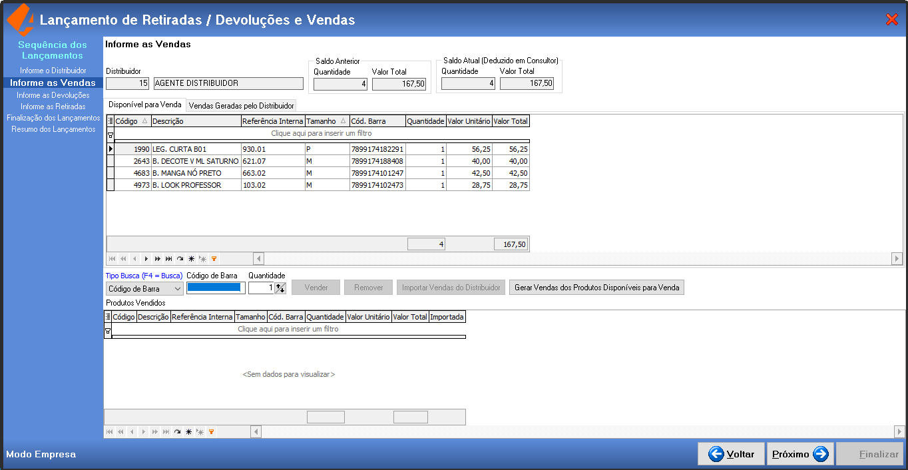Click Produtos Vendidos filter row 'Clique aqui'
Screen dimensions: 908x470
(x=288, y=329)
